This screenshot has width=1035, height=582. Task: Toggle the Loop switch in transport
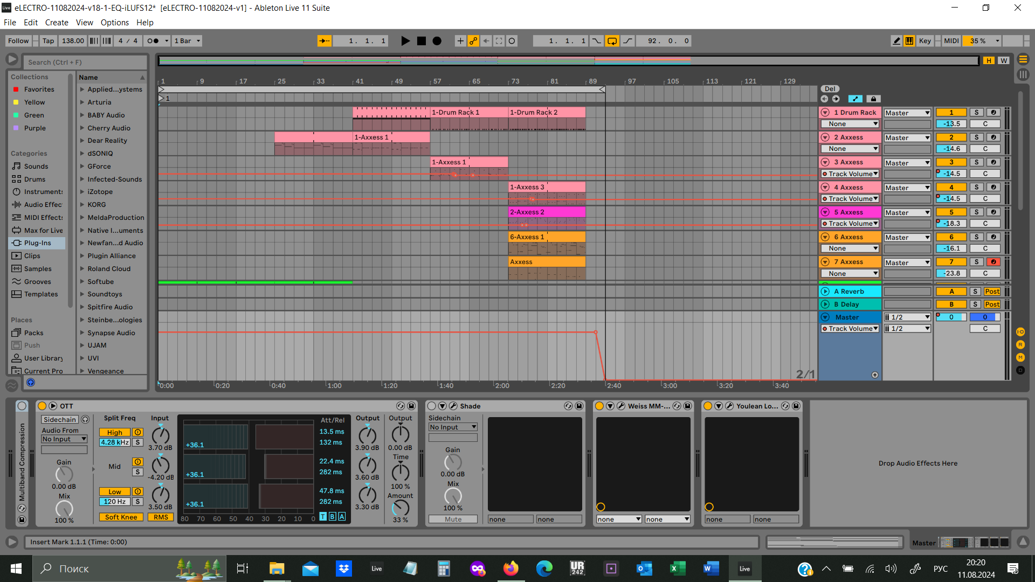coord(612,41)
